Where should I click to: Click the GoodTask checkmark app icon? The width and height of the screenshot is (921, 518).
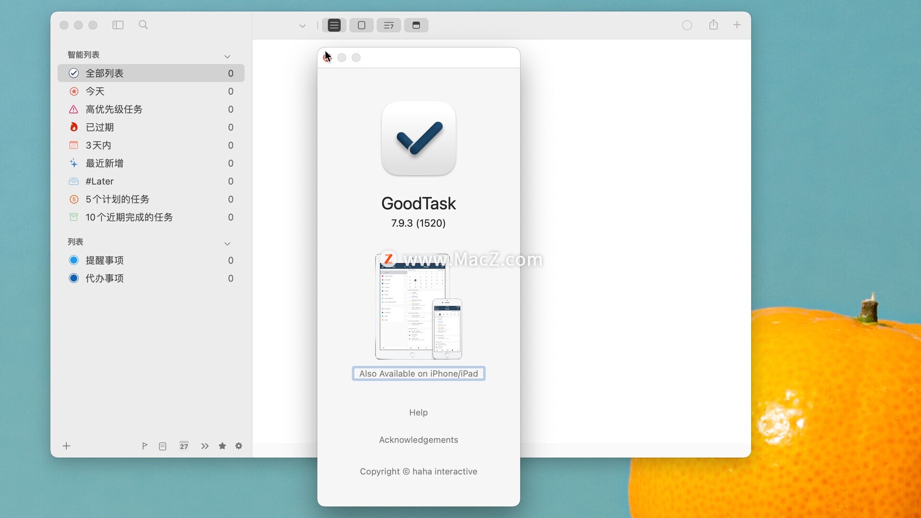point(418,138)
